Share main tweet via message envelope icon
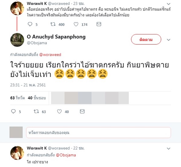The image size is (181, 167). point(82,112)
